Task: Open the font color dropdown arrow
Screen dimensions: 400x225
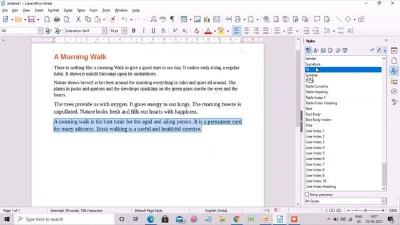Action: pos(215,31)
